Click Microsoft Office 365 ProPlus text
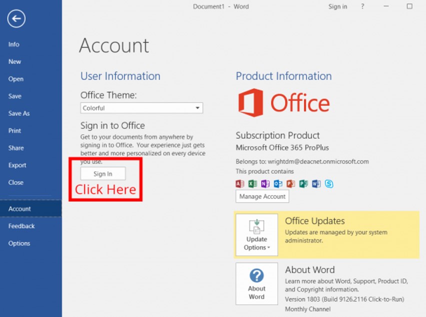This screenshot has width=426, height=317. (x=282, y=147)
